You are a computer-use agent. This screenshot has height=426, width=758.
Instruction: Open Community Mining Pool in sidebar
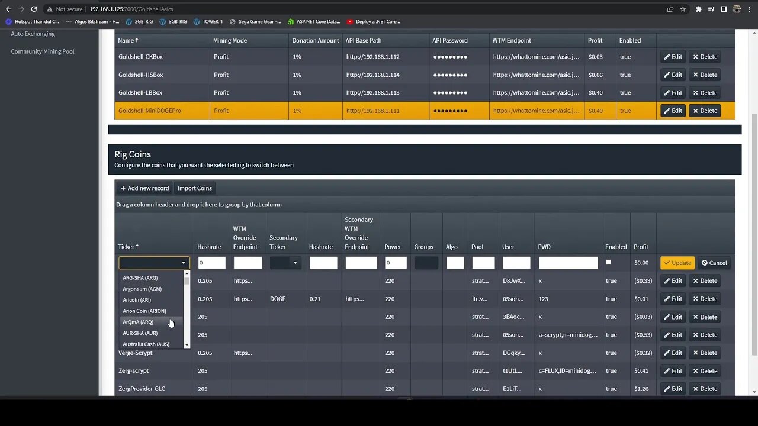pyautogui.click(x=43, y=51)
